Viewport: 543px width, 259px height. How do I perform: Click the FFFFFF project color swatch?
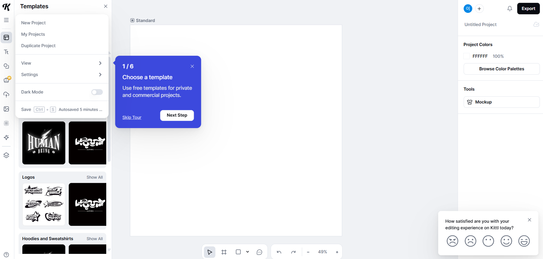[x=467, y=56]
